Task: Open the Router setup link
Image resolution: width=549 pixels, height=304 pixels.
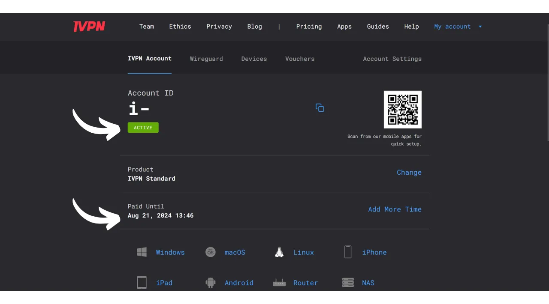Action: 305,283
